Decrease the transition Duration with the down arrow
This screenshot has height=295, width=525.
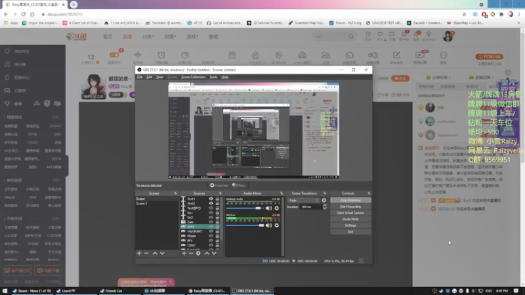(x=324, y=208)
